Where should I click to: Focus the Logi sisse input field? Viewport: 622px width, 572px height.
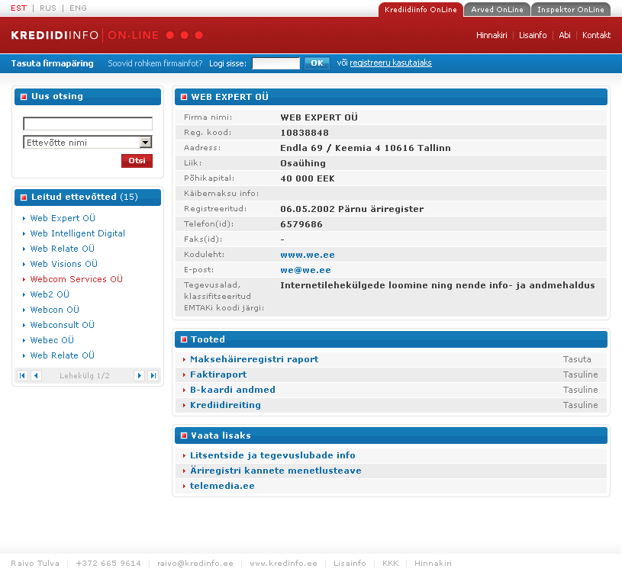(x=276, y=63)
